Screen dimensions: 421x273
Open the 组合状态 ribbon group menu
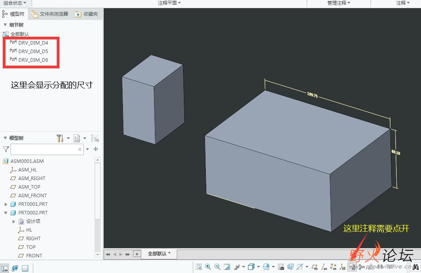coord(15,3)
